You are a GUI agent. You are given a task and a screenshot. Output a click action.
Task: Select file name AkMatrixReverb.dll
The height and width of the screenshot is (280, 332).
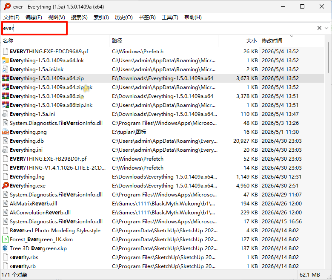(33, 203)
